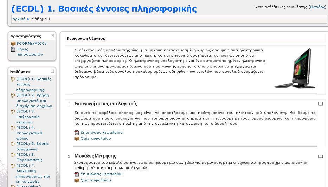The height and width of the screenshot is (187, 328).
Task: Open Quiz κεφαλαίου in section 1
Action: [96, 138]
